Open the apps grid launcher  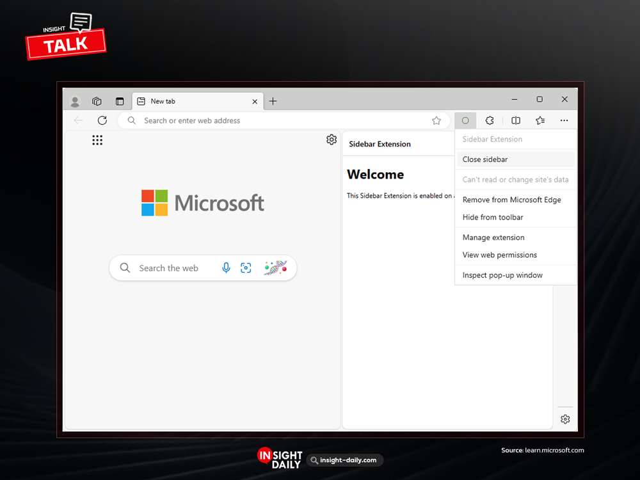[97, 140]
